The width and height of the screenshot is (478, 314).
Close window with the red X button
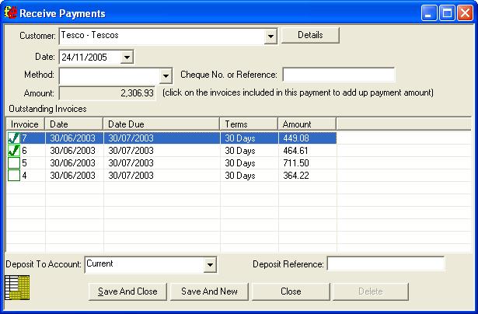(466, 13)
